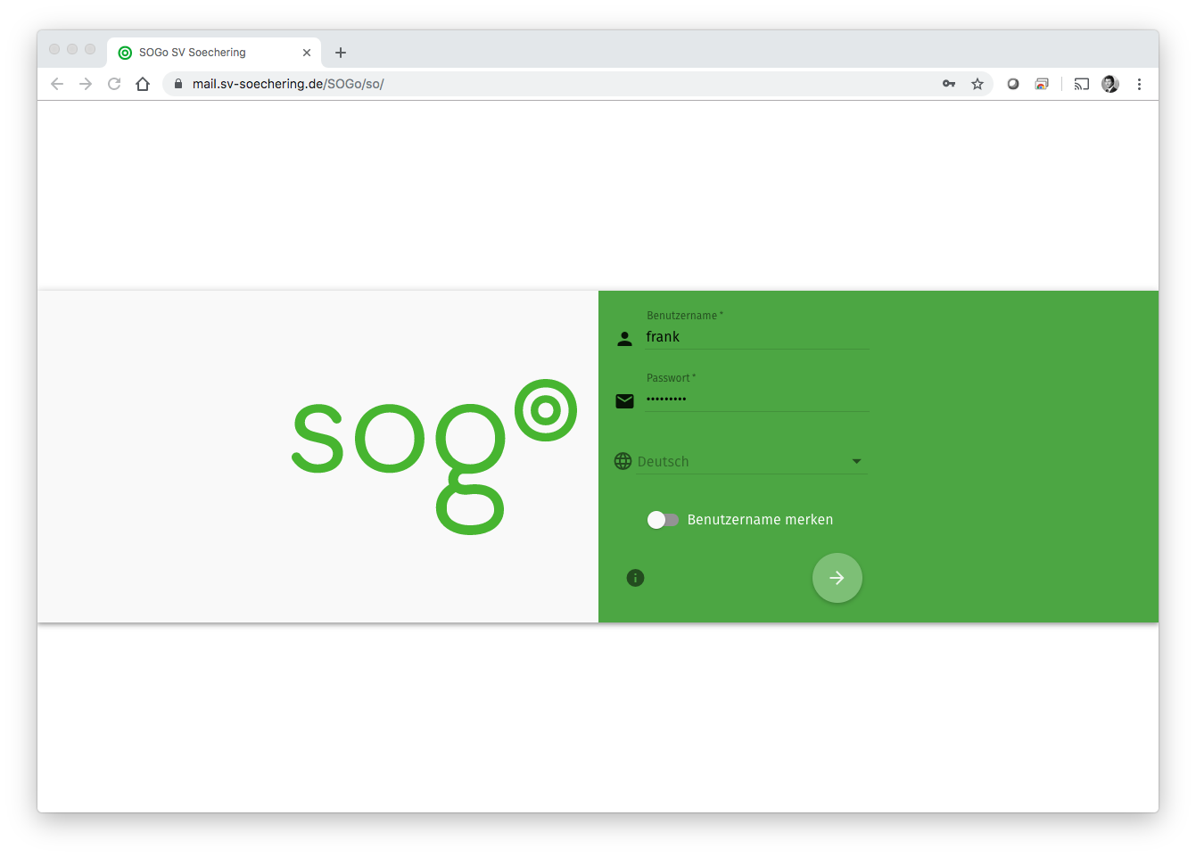Click into the Passwort field
The width and height of the screenshot is (1196, 857).
point(755,400)
